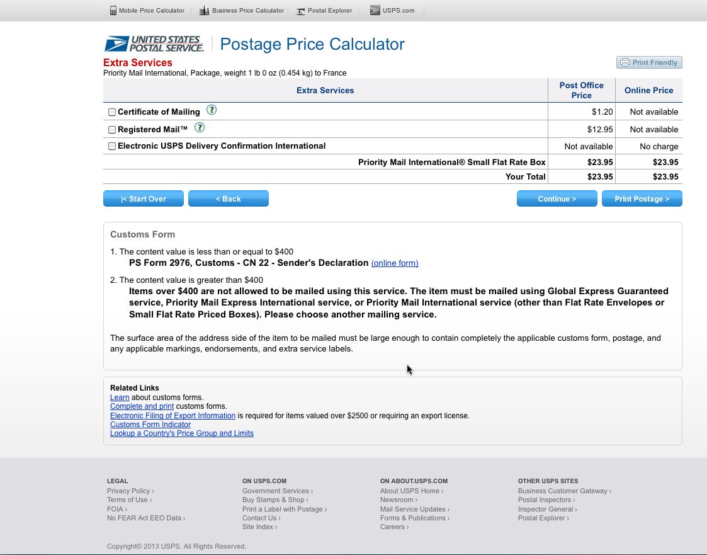Open Site Index footer link
This screenshot has height=555, width=707.
(x=259, y=527)
